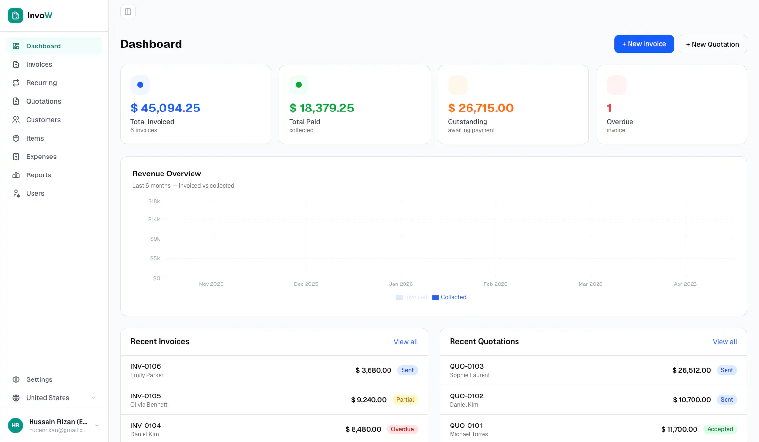Toggle Invoiced series in chart legend
Screen dimensions: 759x442
[412, 297]
